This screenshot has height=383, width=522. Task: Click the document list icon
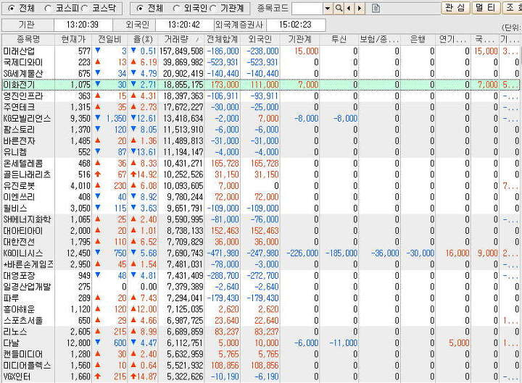[376, 8]
